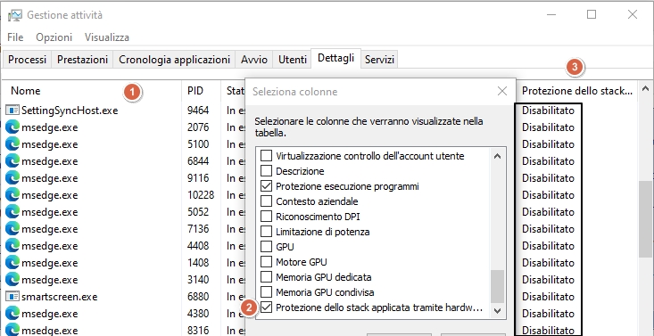Sort by the PID column header
This screenshot has width=654, height=336.
click(201, 91)
